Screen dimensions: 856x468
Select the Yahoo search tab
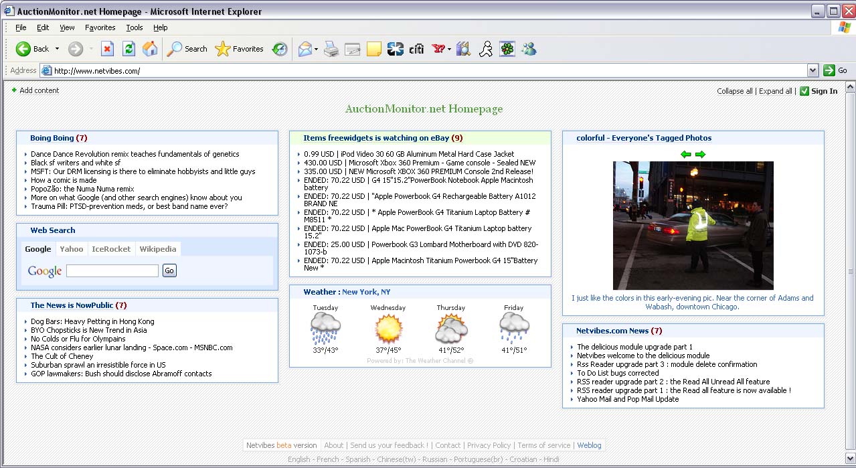point(72,249)
